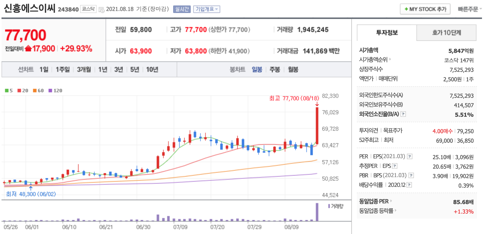Click 4.00매수 opinion value
Image resolution: width=485 pixels, height=234 pixels.
442,131
